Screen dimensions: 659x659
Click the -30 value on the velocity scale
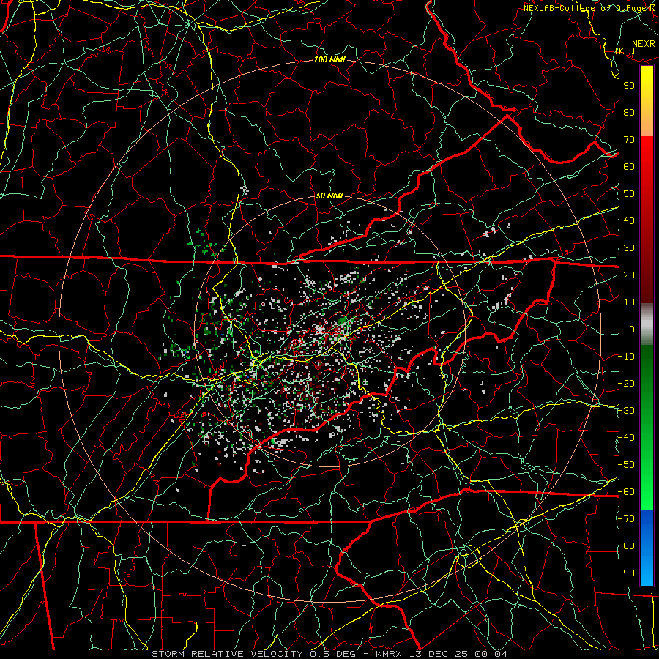tap(626, 411)
